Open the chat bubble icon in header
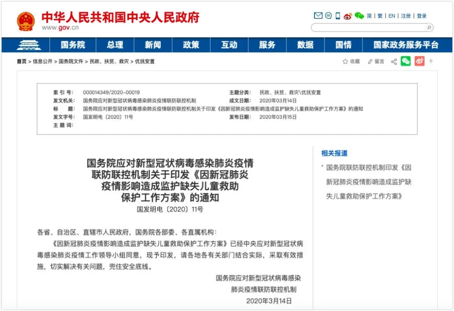The width and height of the screenshot is (454, 311). pyautogui.click(x=328, y=16)
